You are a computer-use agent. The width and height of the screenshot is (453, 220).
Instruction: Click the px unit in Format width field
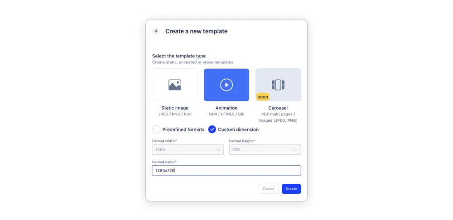coord(218,150)
